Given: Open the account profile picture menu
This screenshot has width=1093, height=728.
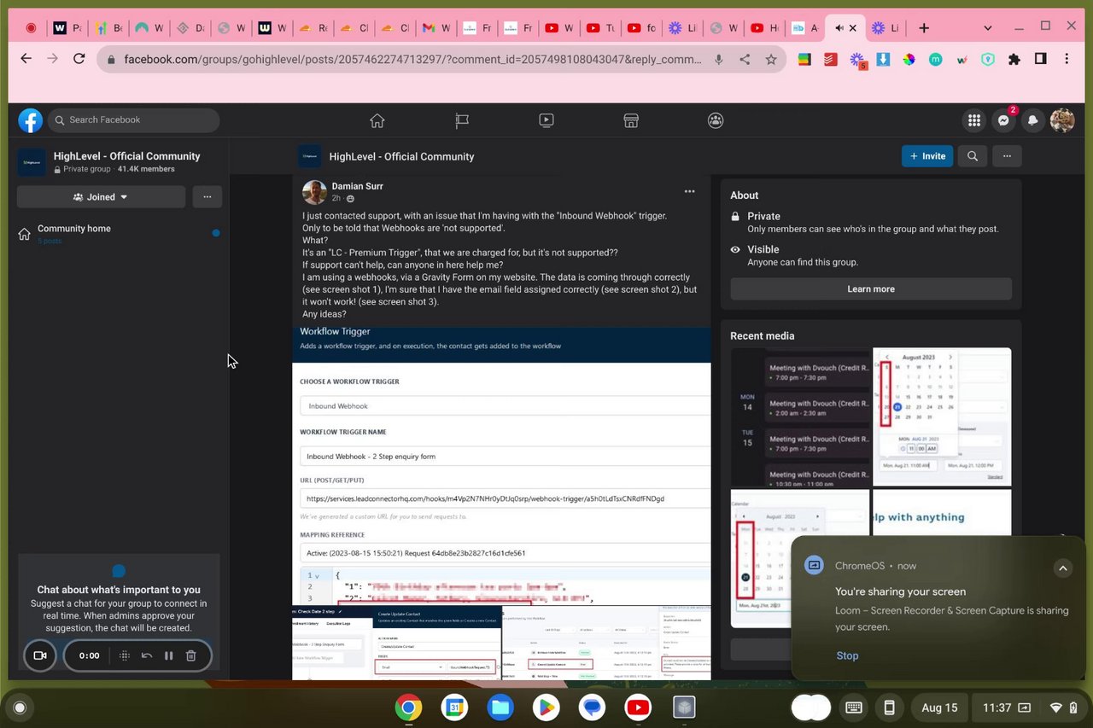Looking at the screenshot, I should [1062, 120].
